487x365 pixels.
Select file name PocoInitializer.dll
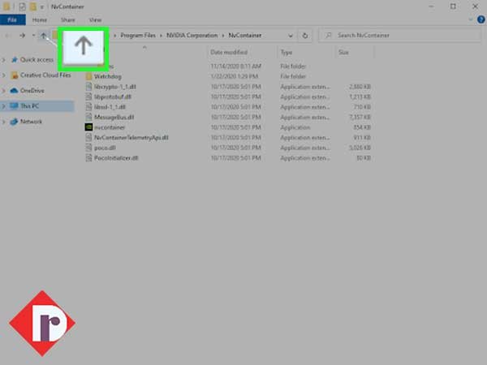[116, 158]
